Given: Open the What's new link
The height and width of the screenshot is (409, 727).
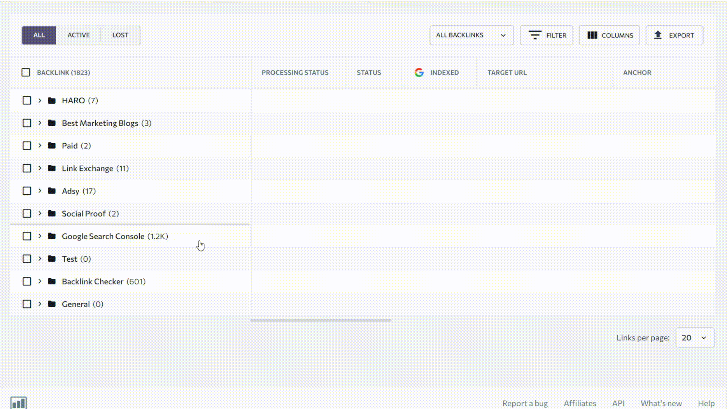Looking at the screenshot, I should point(661,403).
